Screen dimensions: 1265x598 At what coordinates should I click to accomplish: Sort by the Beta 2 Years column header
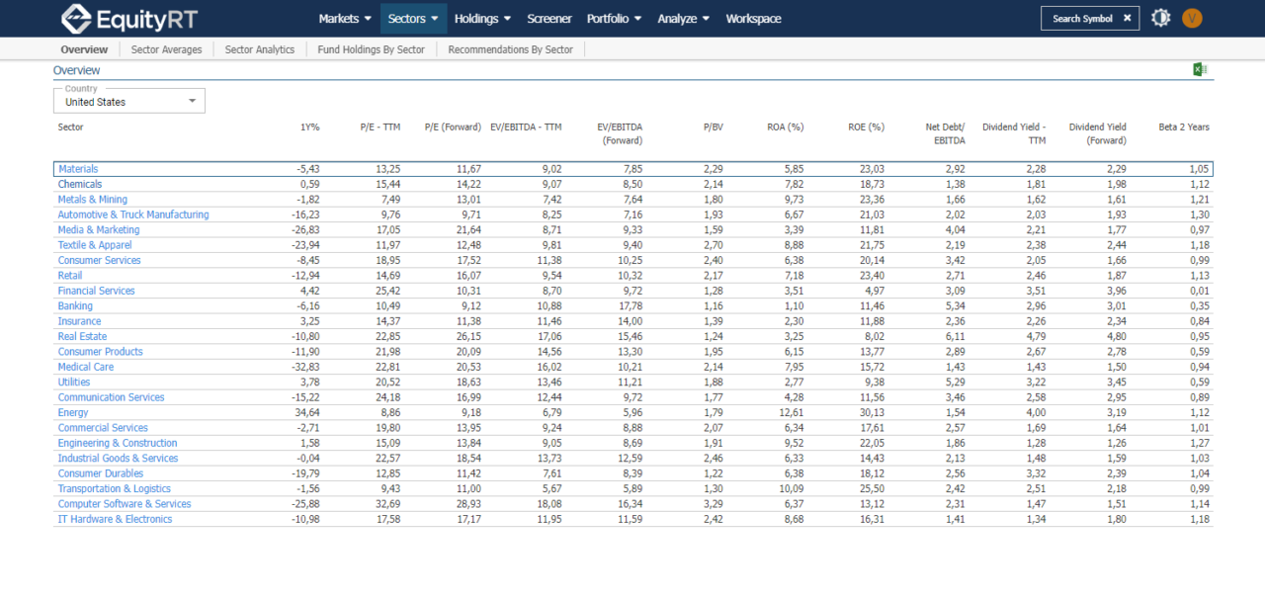(1183, 128)
